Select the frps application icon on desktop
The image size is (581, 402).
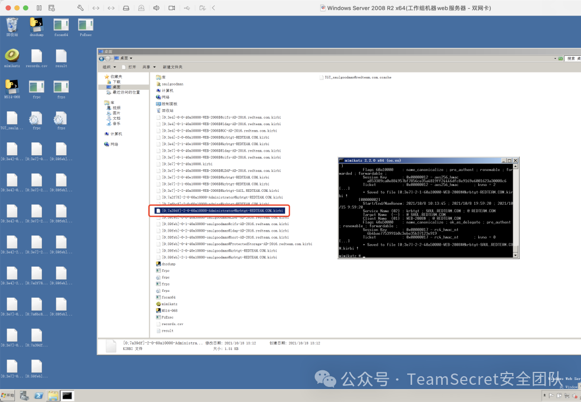point(61,89)
